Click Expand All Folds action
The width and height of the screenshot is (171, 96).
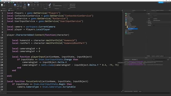point(72,6)
